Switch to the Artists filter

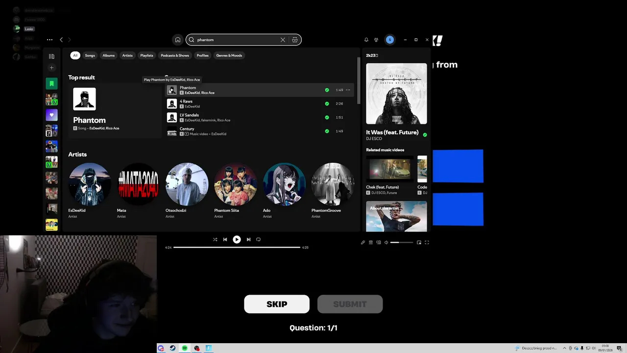click(127, 55)
